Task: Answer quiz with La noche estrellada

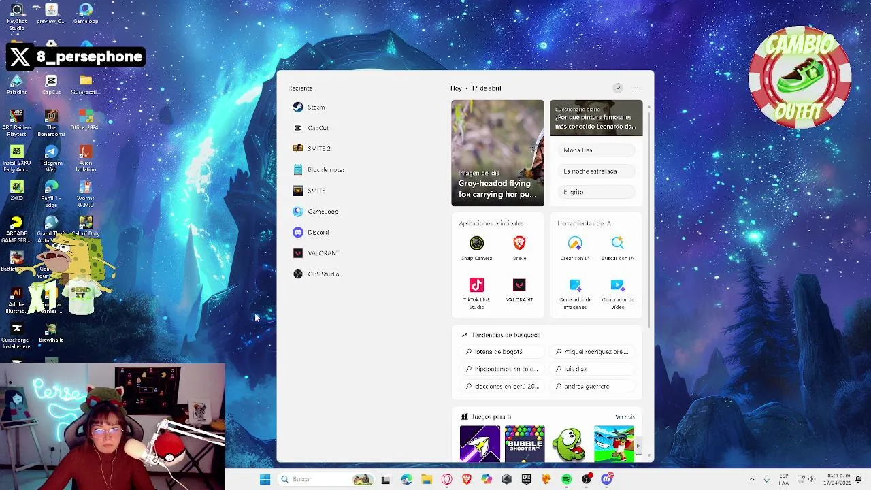Action: click(596, 171)
